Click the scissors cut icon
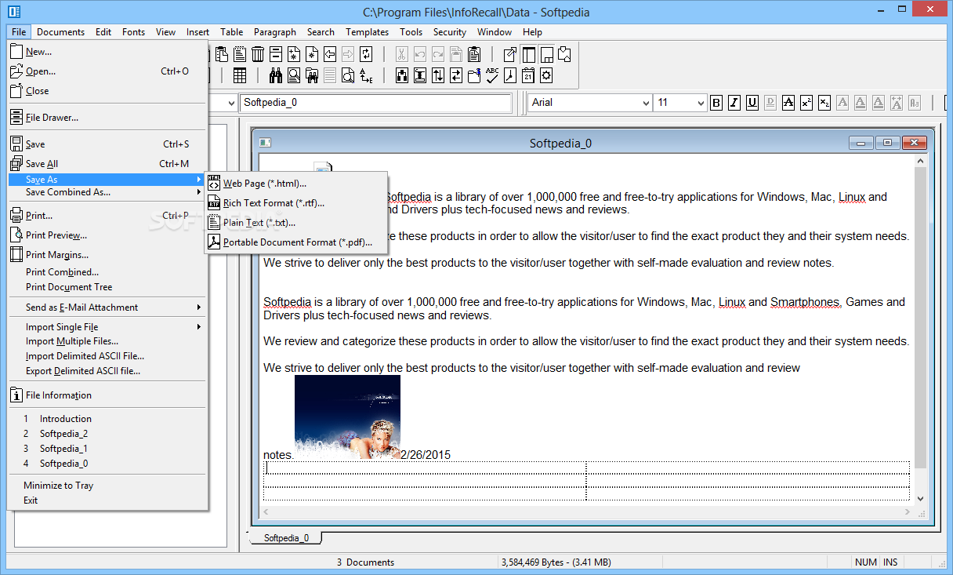The image size is (953, 575). click(402, 54)
